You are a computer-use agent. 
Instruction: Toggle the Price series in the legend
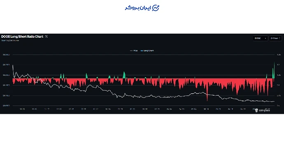point(134,51)
